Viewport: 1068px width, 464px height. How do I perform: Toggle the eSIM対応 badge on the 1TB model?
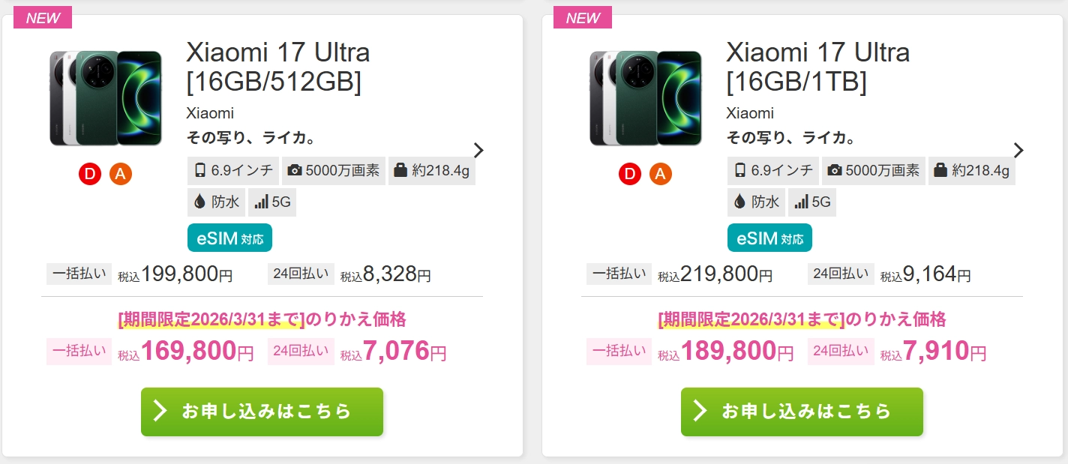point(769,237)
